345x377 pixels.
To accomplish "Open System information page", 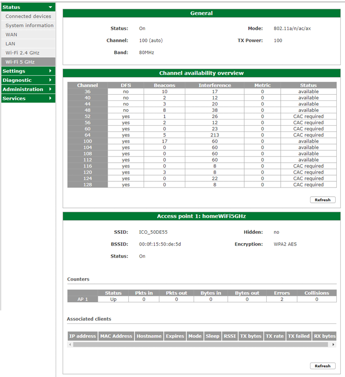I will coord(28,25).
